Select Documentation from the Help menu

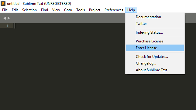(x=155, y=17)
